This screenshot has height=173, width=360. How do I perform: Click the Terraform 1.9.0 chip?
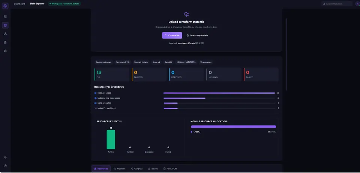(x=123, y=62)
